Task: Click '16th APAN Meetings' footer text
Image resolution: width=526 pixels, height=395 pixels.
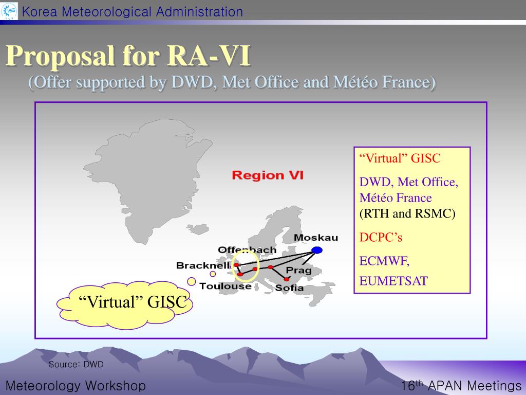Action: 461,385
